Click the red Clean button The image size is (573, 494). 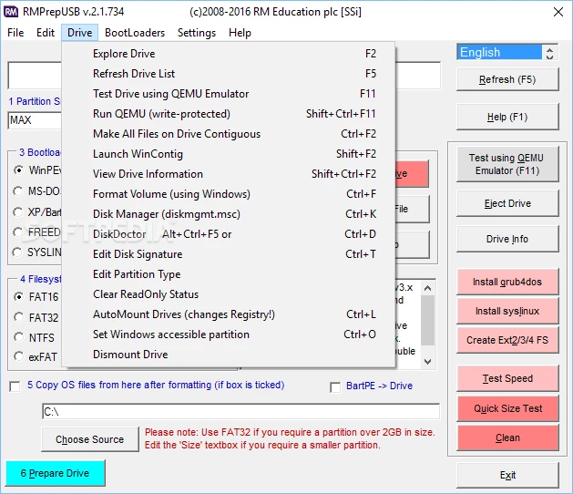(x=507, y=437)
